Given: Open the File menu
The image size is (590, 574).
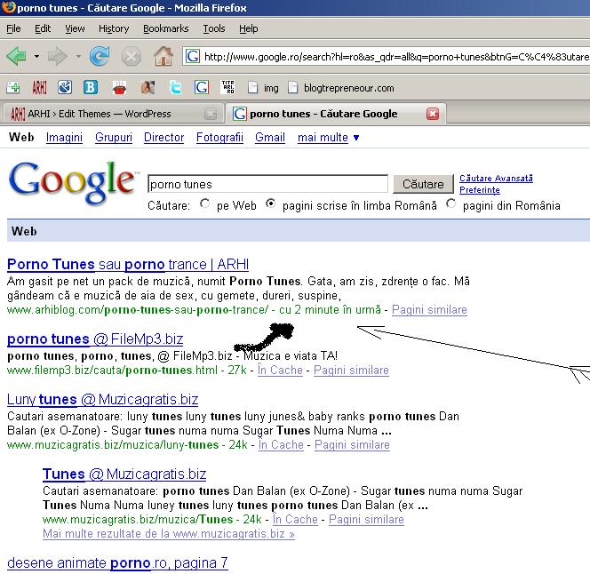Looking at the screenshot, I should (x=13, y=28).
